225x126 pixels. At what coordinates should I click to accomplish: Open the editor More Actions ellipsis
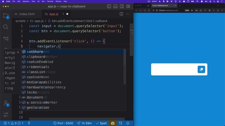pos(127,14)
